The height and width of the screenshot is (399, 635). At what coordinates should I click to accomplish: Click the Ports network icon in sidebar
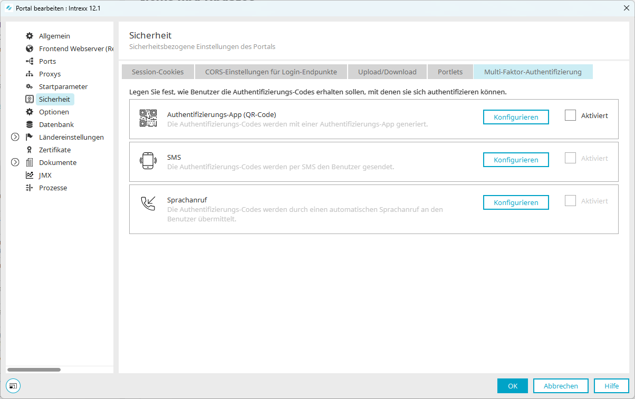(30, 61)
